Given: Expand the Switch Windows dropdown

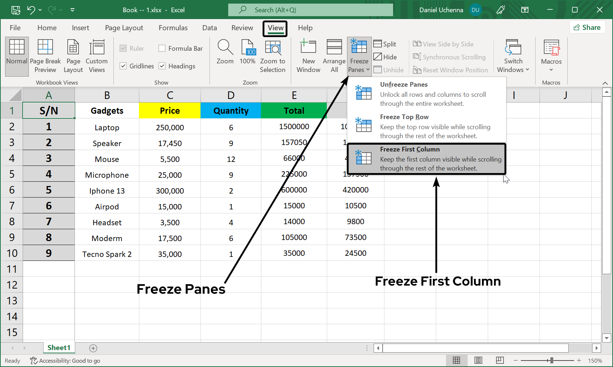Looking at the screenshot, I should [513, 56].
